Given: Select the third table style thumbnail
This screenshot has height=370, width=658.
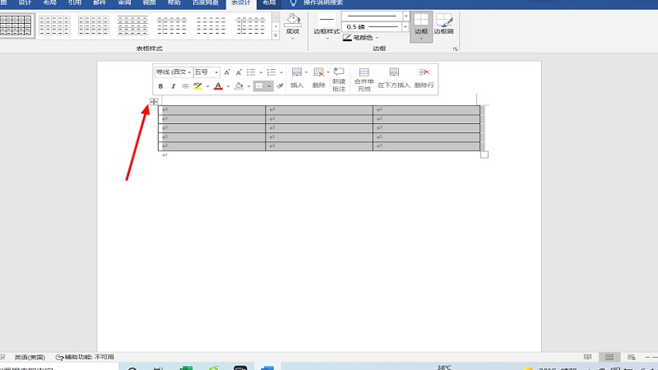Looking at the screenshot, I should coord(94,25).
